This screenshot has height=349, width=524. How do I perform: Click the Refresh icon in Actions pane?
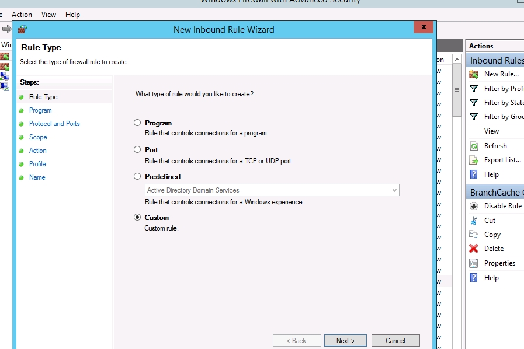point(474,146)
